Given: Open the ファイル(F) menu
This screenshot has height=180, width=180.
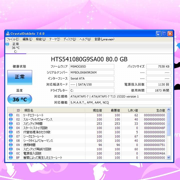Looking at the screenshot, I should pyautogui.click(x=13, y=39).
